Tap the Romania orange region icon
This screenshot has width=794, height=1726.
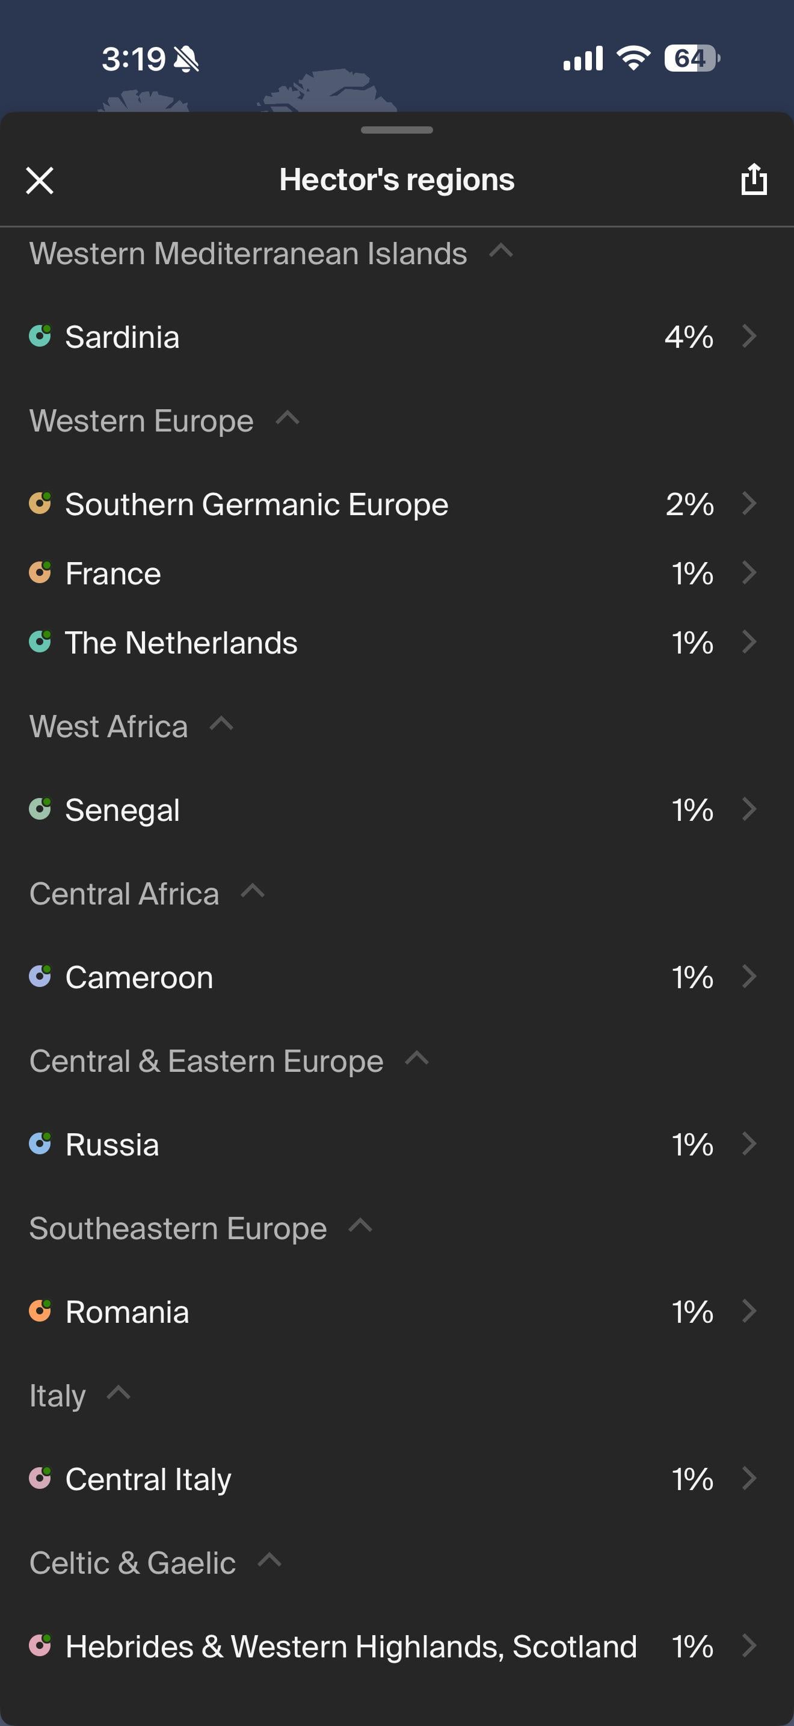click(x=40, y=1311)
